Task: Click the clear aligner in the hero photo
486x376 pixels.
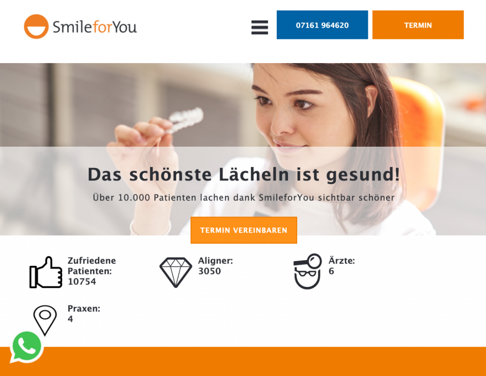Action: (x=186, y=119)
